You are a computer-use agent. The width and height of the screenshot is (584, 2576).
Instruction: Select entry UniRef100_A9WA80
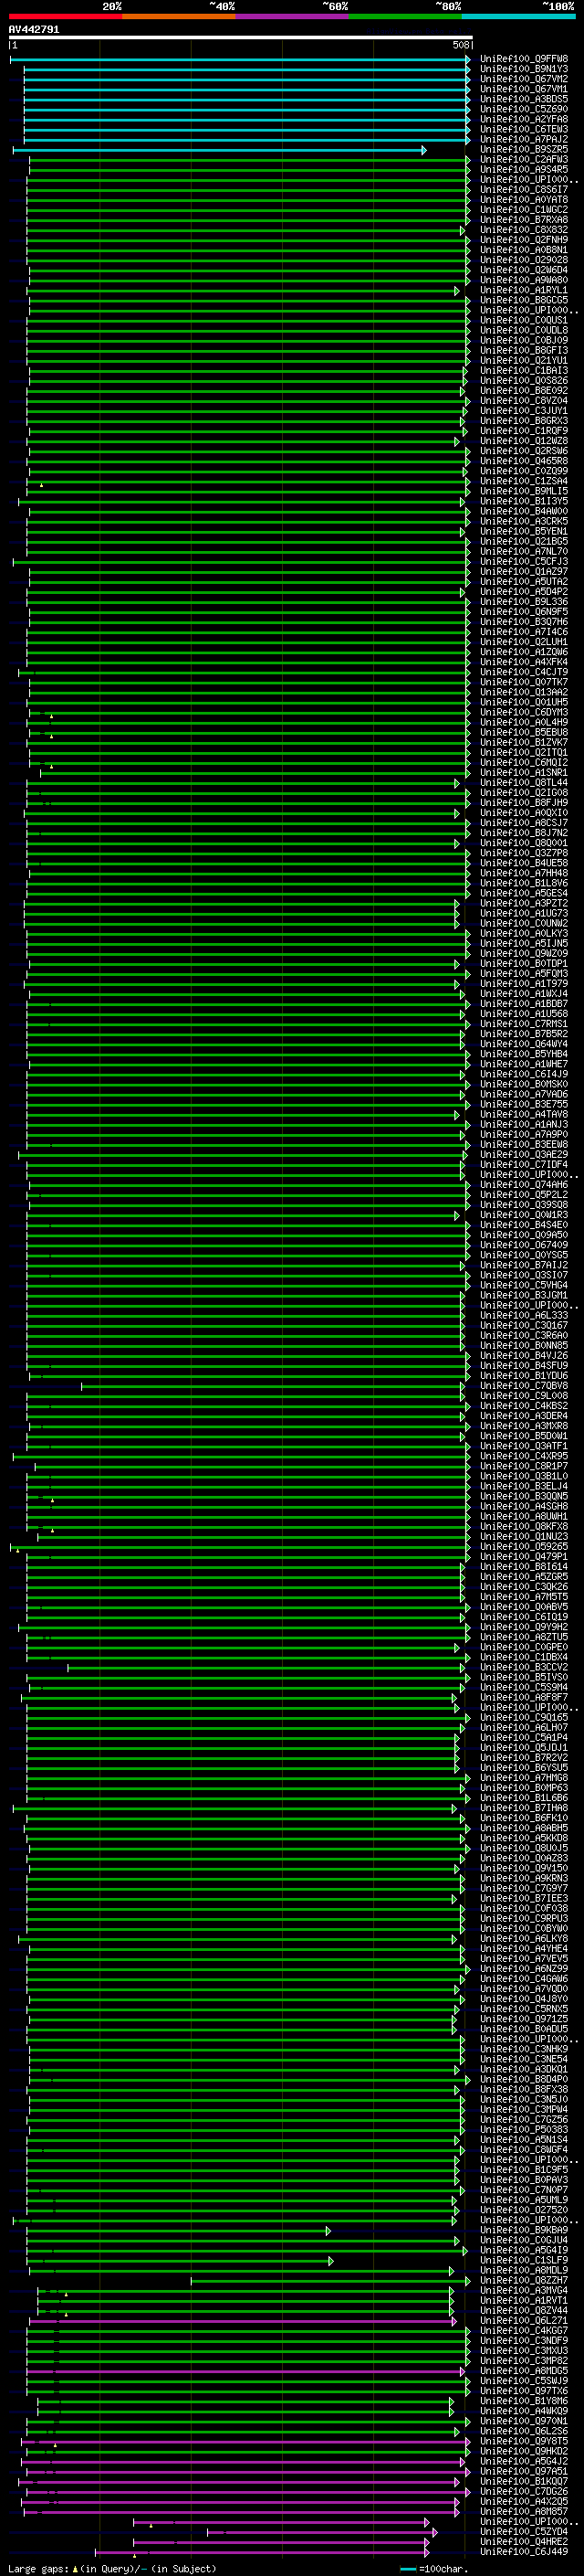(524, 280)
